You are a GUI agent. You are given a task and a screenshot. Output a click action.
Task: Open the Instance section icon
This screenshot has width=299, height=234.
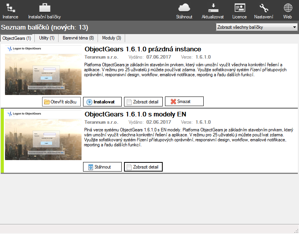pos(10,8)
